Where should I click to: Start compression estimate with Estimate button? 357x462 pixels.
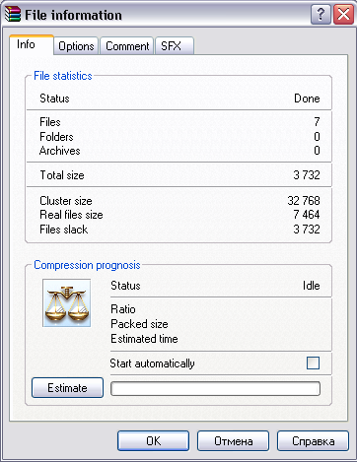(x=68, y=388)
